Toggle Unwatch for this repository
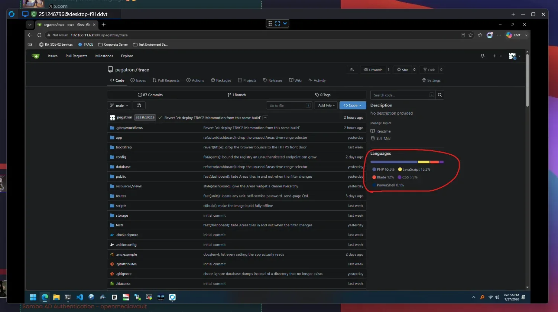558x312 pixels. pos(373,70)
